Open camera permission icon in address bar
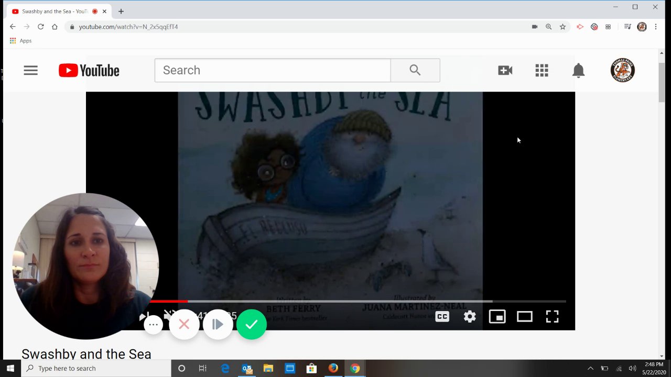The width and height of the screenshot is (671, 377). pos(535,27)
